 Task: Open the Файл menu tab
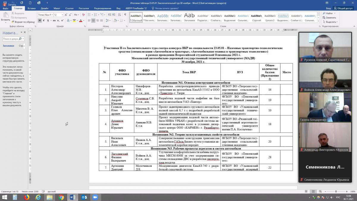pos(5,8)
